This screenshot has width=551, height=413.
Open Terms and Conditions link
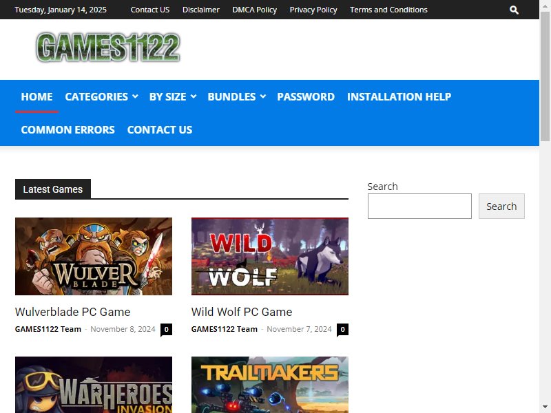pyautogui.click(x=388, y=10)
